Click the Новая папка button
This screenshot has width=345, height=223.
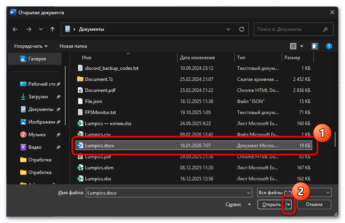(x=73, y=46)
